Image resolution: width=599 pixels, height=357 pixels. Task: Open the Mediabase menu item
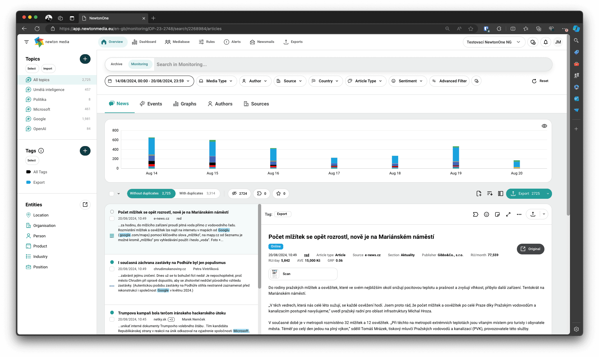[x=177, y=42]
